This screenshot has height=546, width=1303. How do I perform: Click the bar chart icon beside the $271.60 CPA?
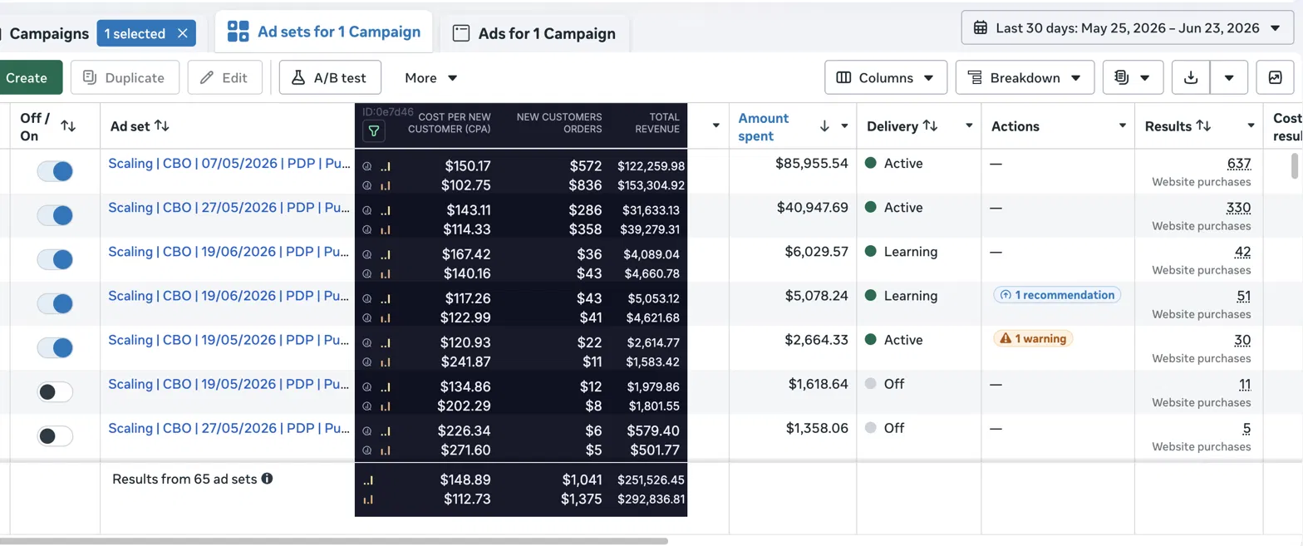coord(386,450)
